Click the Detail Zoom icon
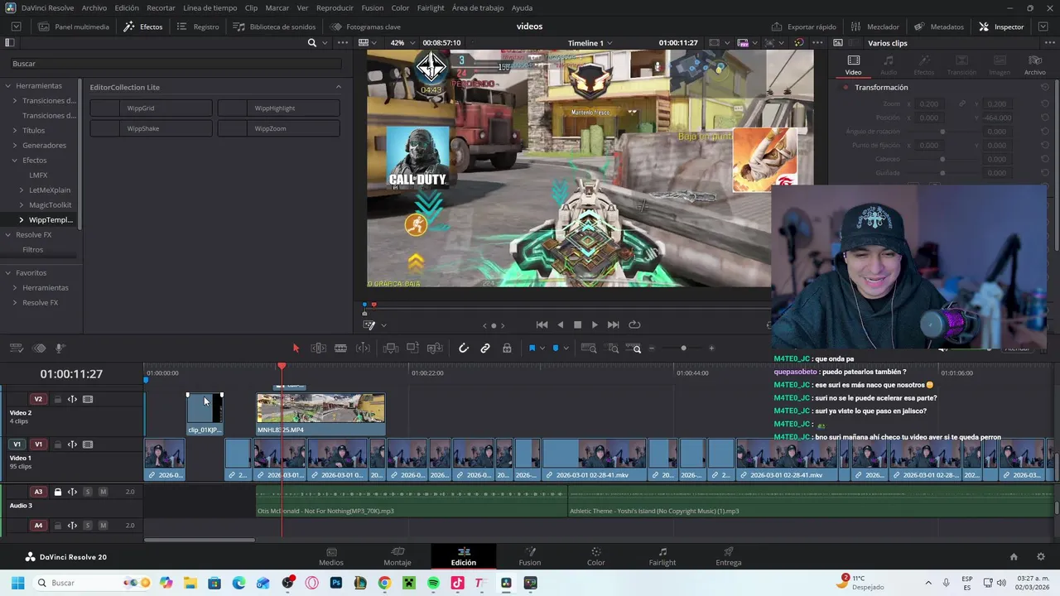The image size is (1060, 596). coord(613,348)
